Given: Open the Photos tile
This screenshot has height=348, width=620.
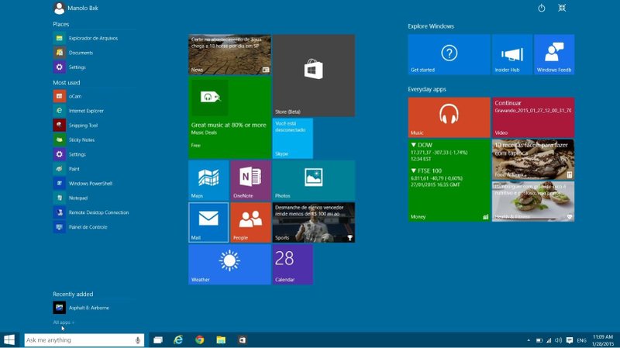Looking at the screenshot, I should (x=314, y=180).
